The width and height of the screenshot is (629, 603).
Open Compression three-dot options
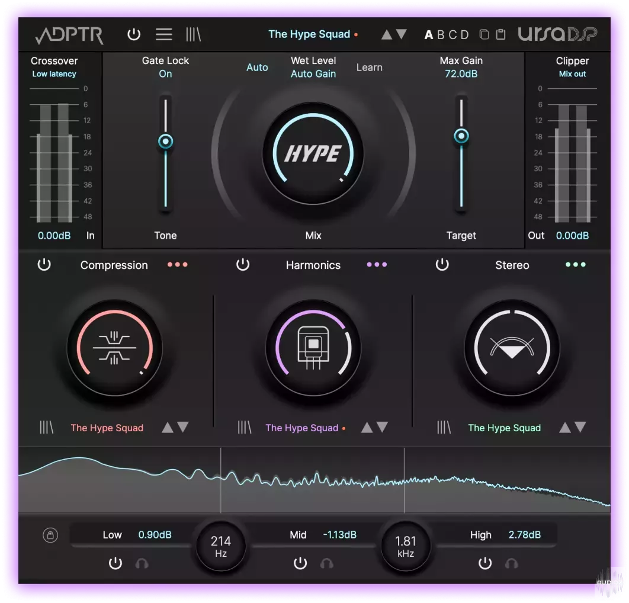click(177, 265)
